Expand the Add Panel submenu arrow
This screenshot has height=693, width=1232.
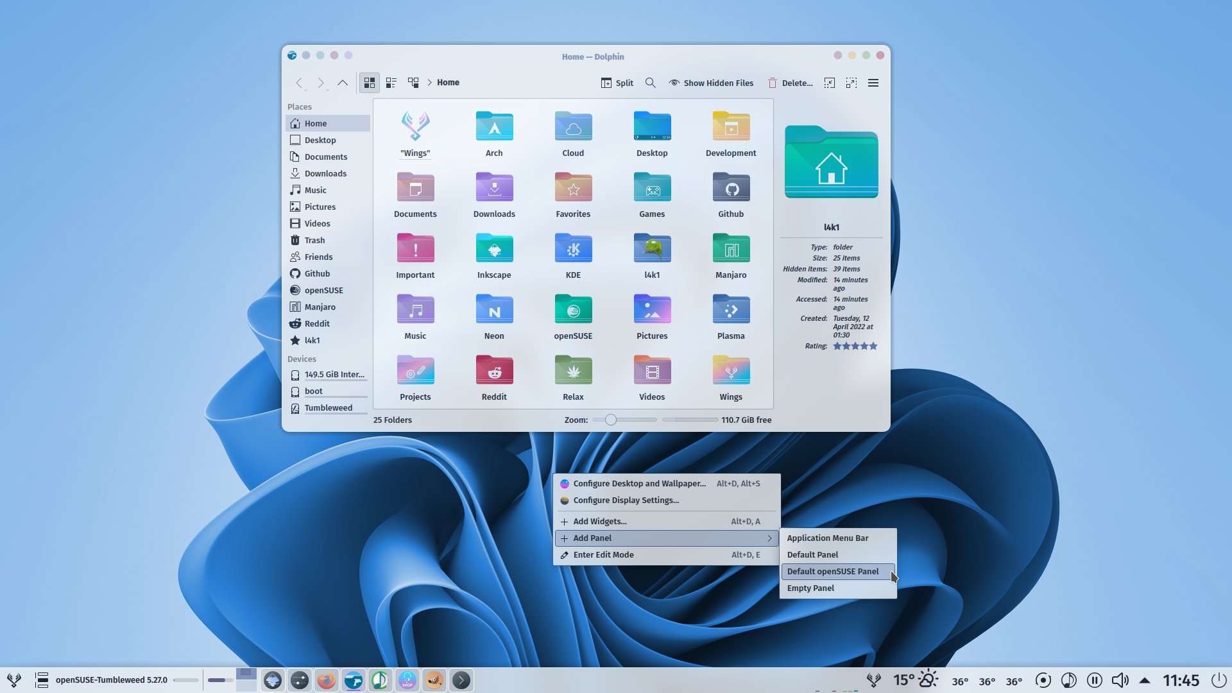click(769, 538)
